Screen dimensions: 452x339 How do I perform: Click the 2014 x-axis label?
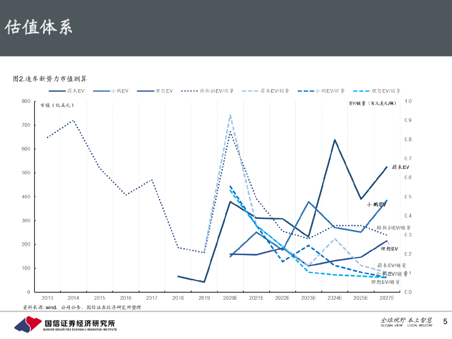click(73, 298)
